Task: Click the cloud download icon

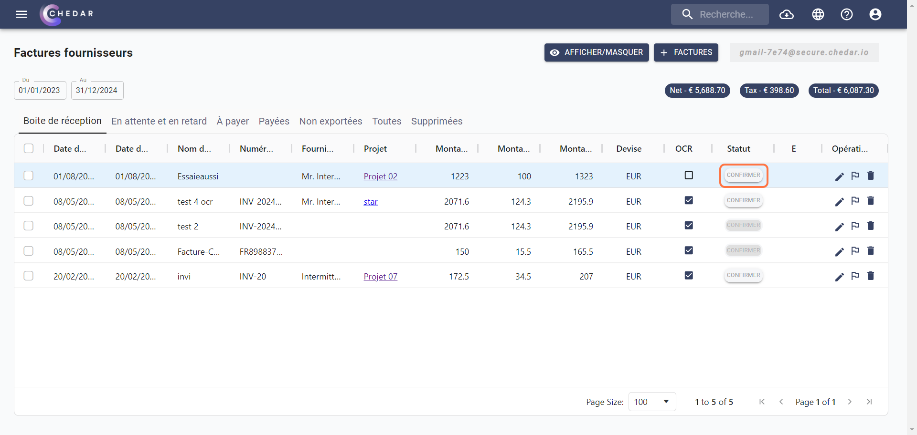Action: [x=787, y=14]
